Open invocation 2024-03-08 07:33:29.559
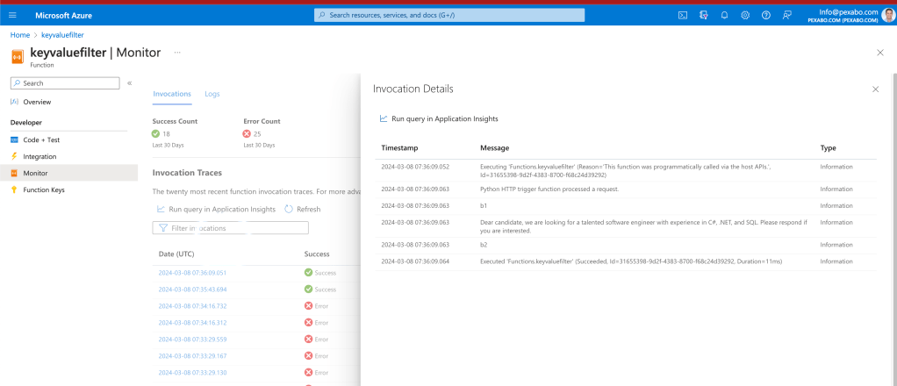This screenshot has width=897, height=386. (193, 340)
